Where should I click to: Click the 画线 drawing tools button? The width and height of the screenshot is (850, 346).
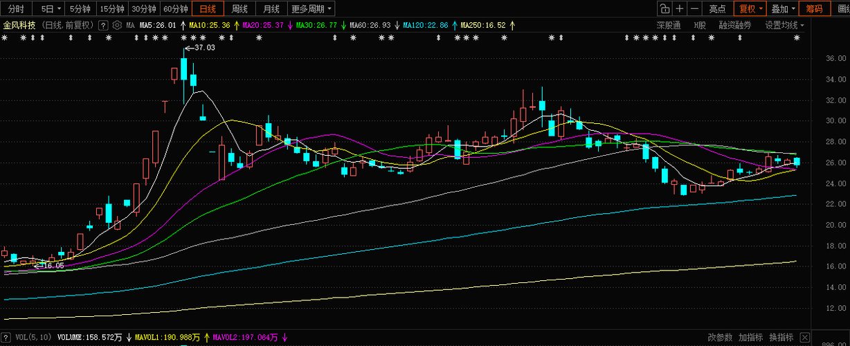click(842, 9)
